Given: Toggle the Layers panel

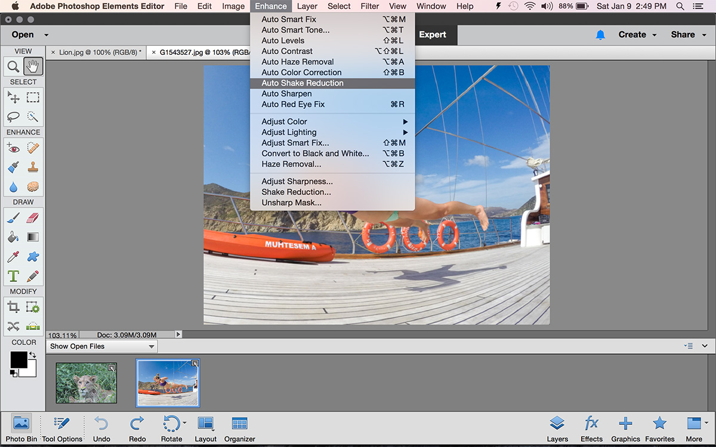Looking at the screenshot, I should [557, 429].
